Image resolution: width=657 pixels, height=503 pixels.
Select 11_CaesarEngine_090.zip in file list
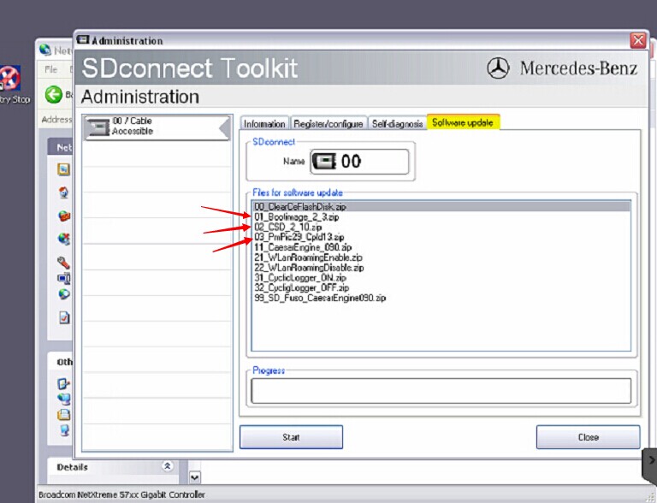441,247
